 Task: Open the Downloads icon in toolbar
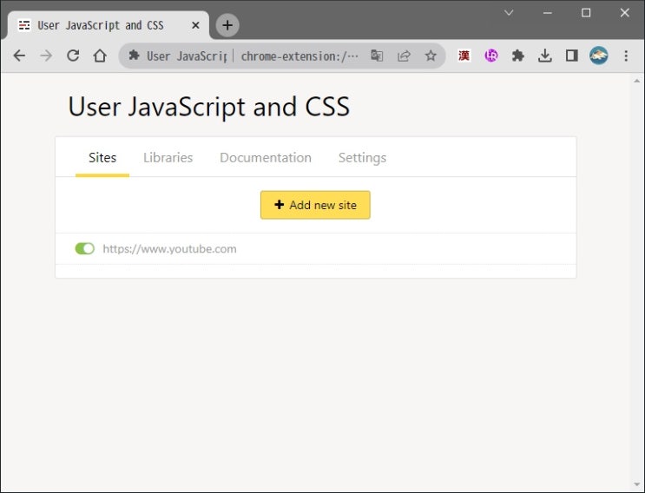pos(545,56)
